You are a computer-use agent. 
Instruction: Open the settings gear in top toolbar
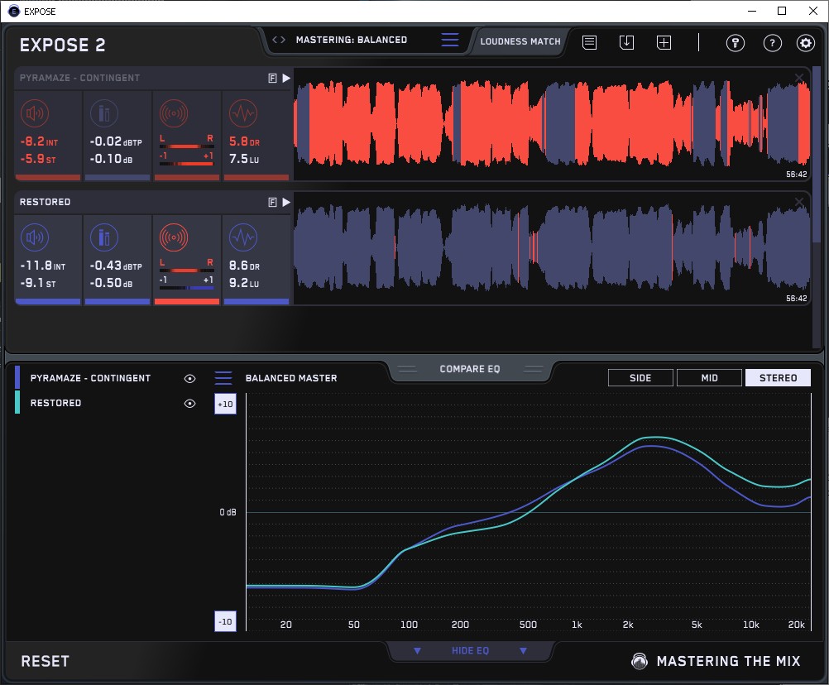[x=805, y=43]
